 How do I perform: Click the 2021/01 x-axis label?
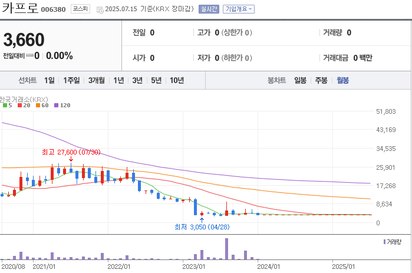[44, 267]
